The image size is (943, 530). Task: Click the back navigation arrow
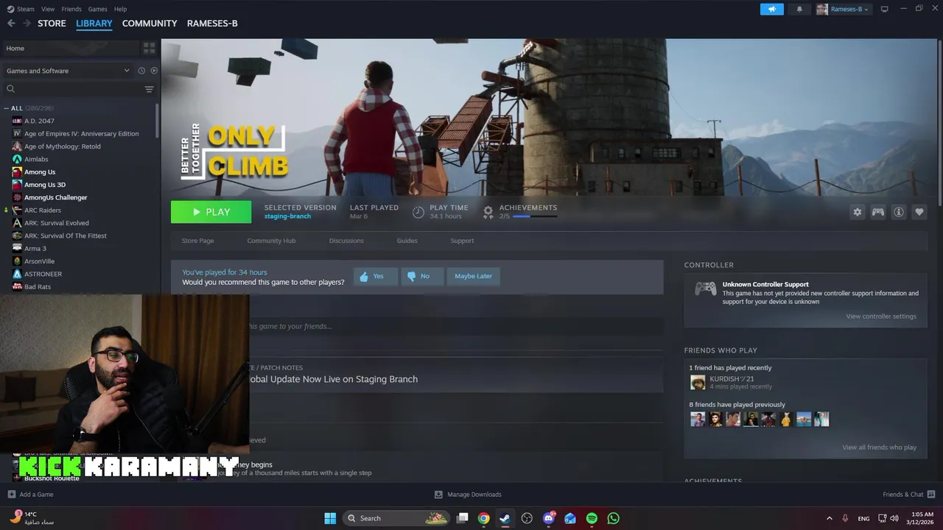[x=11, y=24]
